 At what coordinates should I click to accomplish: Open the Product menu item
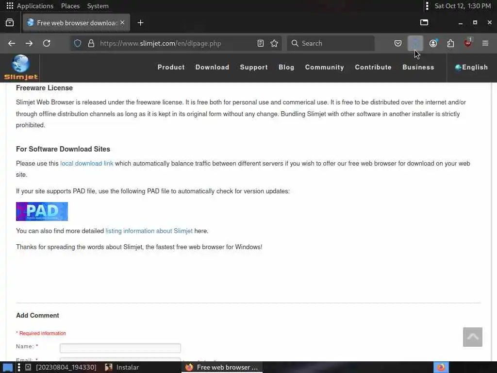[x=171, y=67]
